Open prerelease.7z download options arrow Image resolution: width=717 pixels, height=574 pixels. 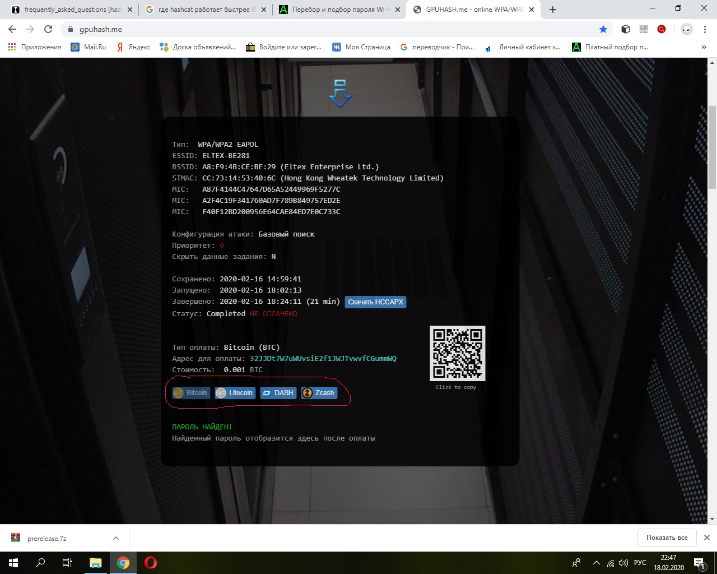116,538
